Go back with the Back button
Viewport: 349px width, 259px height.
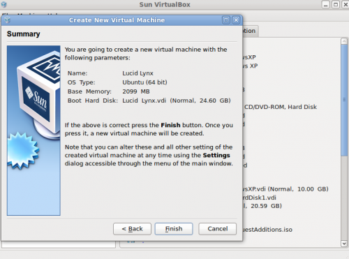point(132,229)
